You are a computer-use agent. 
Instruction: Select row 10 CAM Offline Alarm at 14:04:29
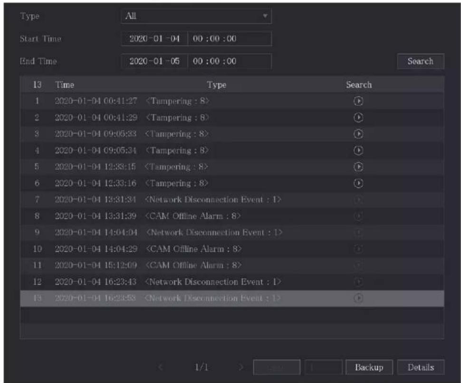(232, 249)
